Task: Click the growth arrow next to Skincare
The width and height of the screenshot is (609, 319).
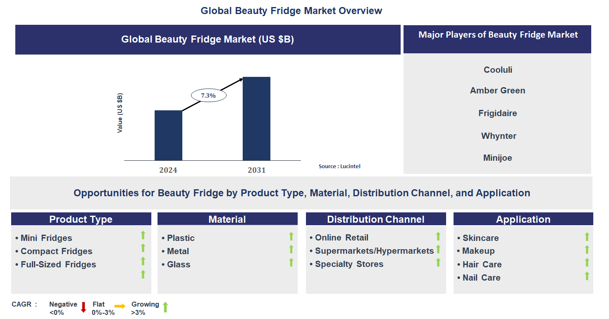Action: (587, 236)
